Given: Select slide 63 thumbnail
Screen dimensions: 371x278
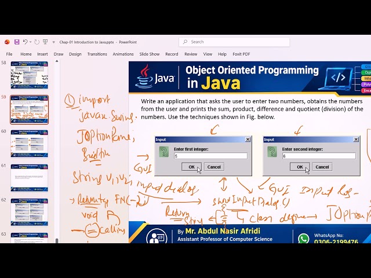Looking at the screenshot, I should (x=30, y=238).
